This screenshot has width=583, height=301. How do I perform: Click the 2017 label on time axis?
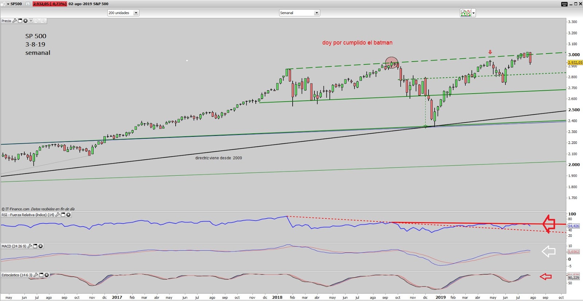click(117, 297)
